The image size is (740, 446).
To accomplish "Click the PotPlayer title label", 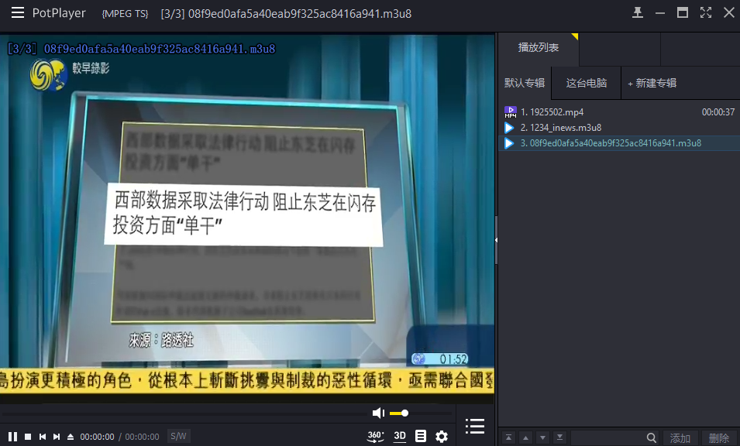I will [59, 12].
